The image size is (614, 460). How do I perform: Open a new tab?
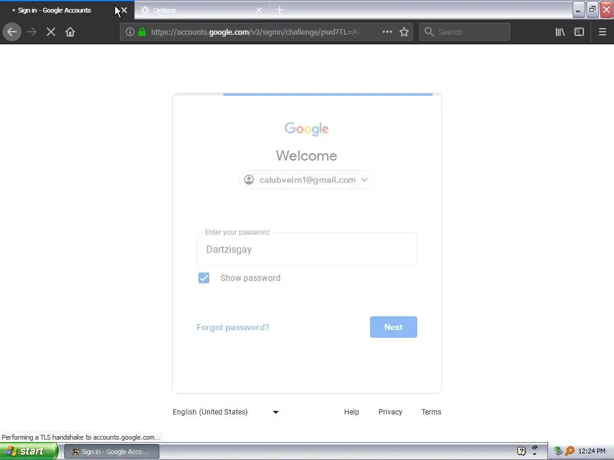click(x=279, y=10)
